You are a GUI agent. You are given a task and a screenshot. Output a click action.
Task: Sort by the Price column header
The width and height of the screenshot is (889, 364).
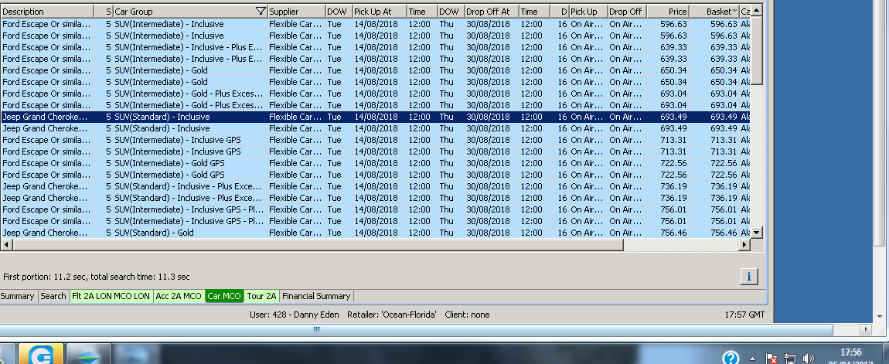click(668, 12)
